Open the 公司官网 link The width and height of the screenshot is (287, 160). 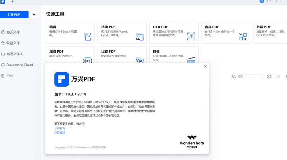pos(60,128)
